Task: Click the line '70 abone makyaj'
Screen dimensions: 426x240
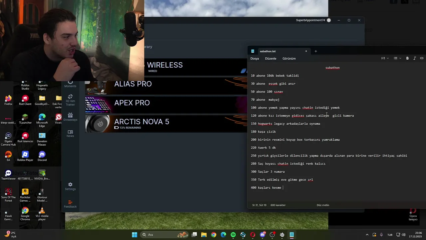Action: coord(265,100)
